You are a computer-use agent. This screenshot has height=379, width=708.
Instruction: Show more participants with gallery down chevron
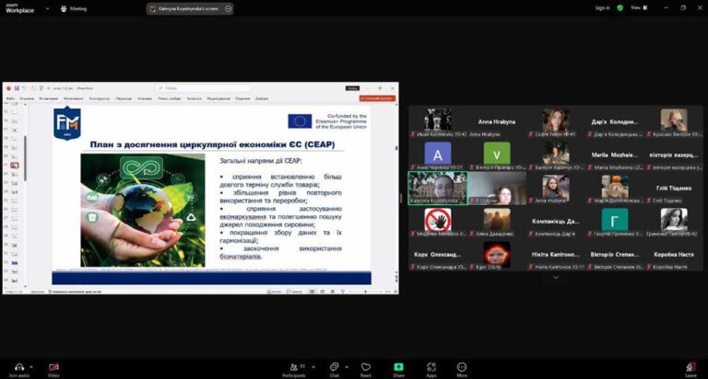pyautogui.click(x=555, y=276)
